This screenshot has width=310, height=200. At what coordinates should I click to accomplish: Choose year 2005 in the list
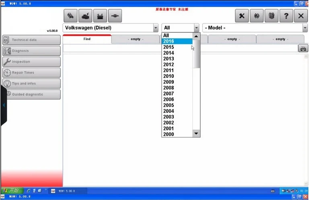pyautogui.click(x=177, y=105)
